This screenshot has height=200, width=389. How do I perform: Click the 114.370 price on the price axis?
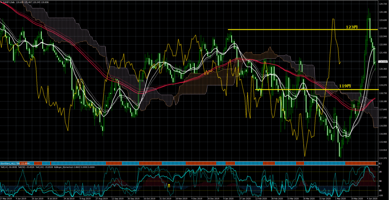click(x=383, y=158)
